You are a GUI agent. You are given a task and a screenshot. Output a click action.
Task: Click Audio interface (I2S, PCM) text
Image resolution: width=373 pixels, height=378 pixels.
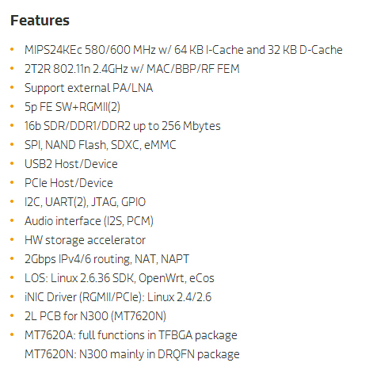coord(89,221)
